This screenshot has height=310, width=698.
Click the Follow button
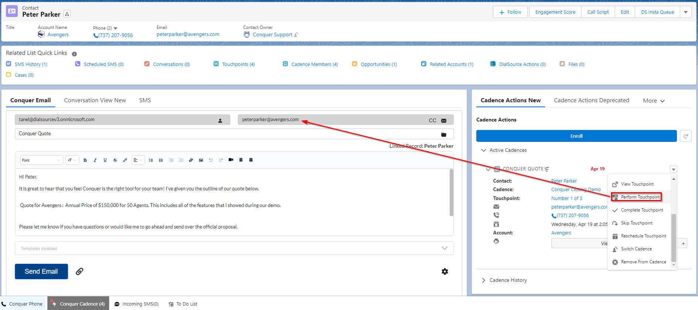tap(510, 12)
